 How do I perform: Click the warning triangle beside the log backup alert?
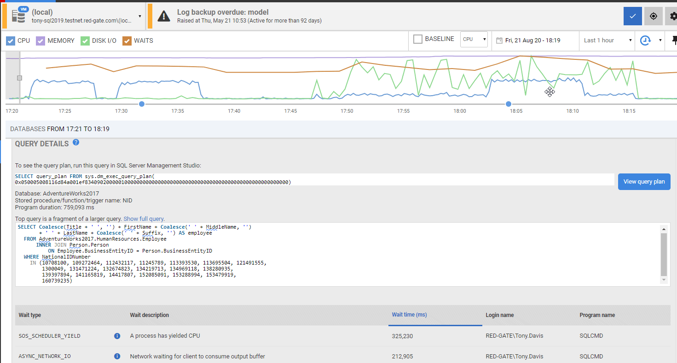pos(164,15)
